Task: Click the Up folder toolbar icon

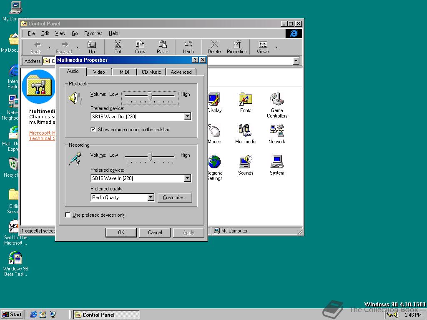Action: [91, 46]
